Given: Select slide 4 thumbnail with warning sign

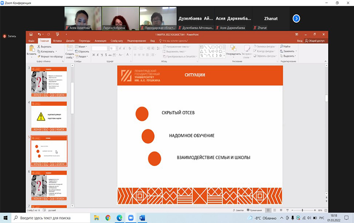Looking at the screenshot, I should click(49, 116).
